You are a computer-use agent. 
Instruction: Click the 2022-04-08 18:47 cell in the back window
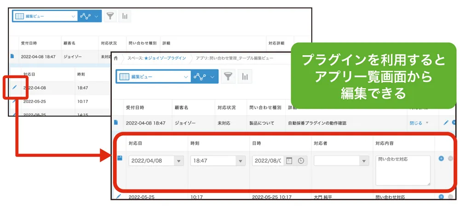point(38,57)
